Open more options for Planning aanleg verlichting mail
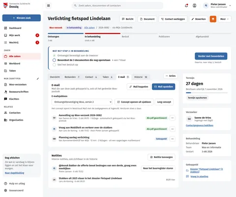 tap(173, 139)
